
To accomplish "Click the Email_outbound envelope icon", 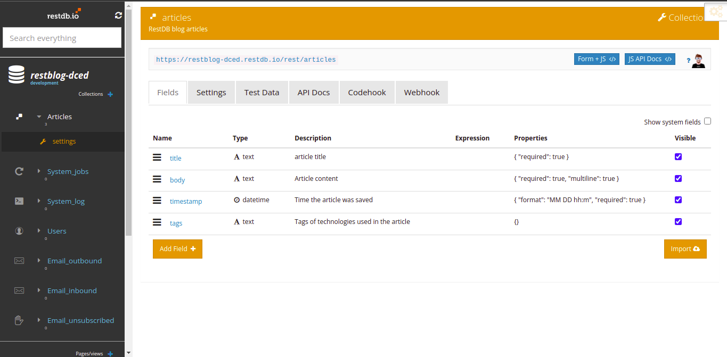I will click(19, 261).
